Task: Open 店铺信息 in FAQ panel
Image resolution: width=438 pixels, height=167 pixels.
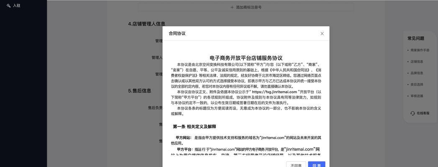Action: 417,62
